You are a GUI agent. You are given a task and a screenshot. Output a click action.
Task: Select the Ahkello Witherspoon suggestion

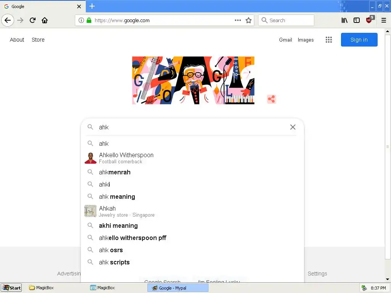click(x=192, y=158)
